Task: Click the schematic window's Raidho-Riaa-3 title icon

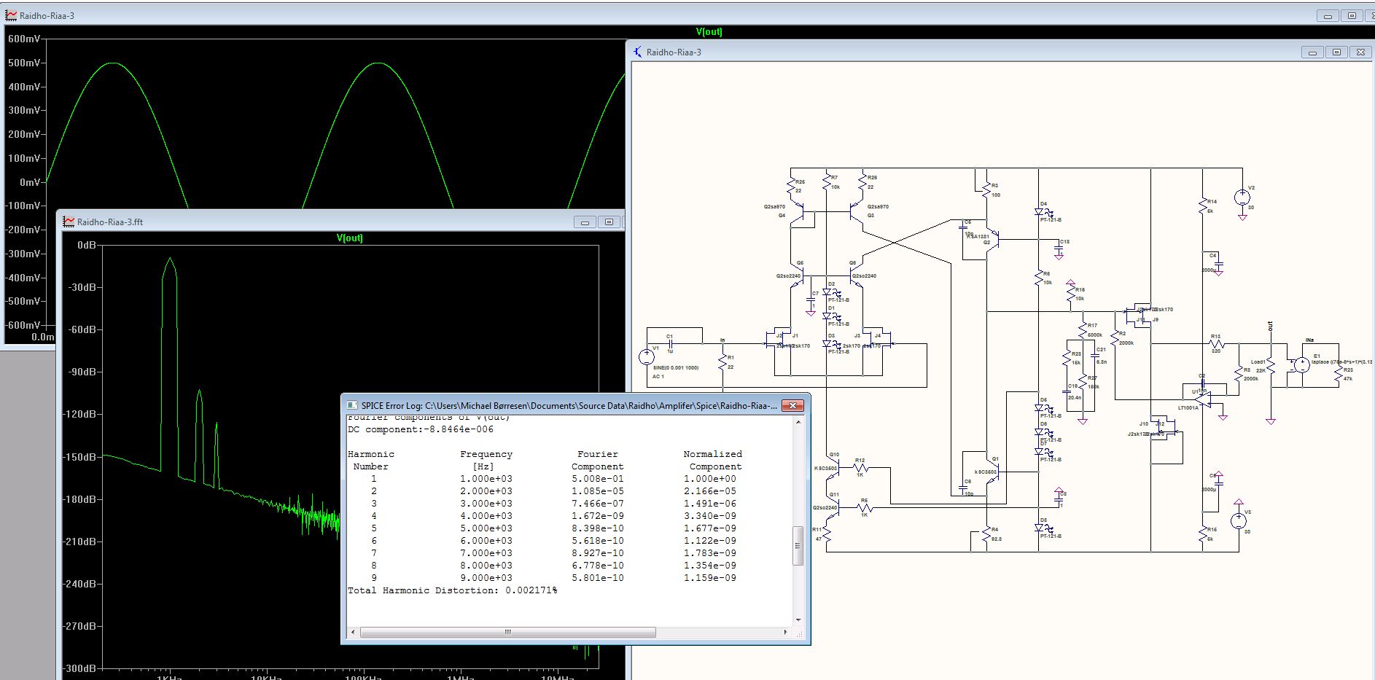Action: point(639,52)
